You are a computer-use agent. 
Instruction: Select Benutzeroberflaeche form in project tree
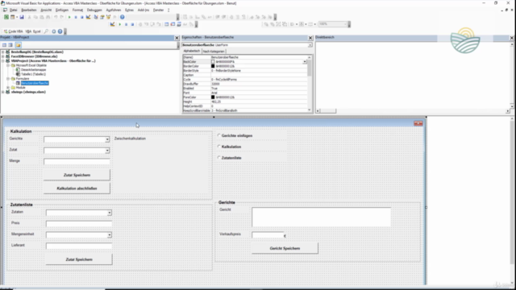35,83
